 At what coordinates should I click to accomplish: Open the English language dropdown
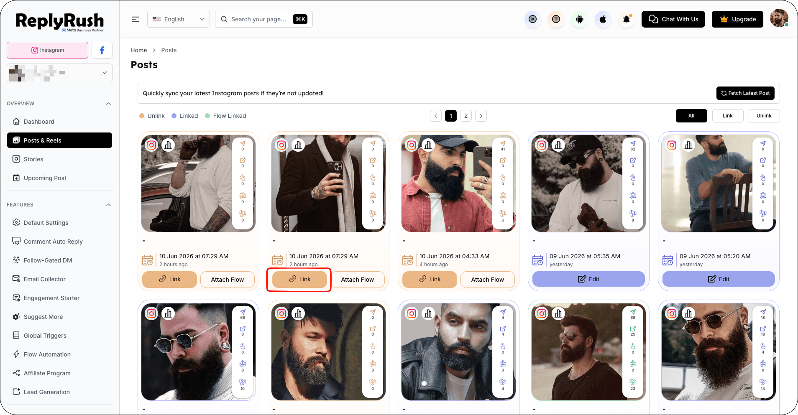[x=179, y=19]
